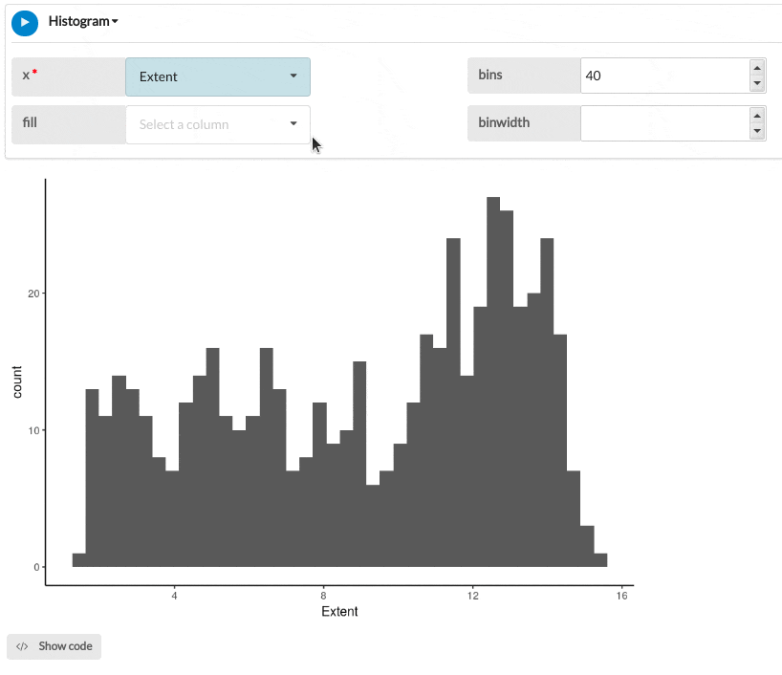This screenshot has width=782, height=675.
Task: Click the 'bins' parameter label
Action: point(490,75)
